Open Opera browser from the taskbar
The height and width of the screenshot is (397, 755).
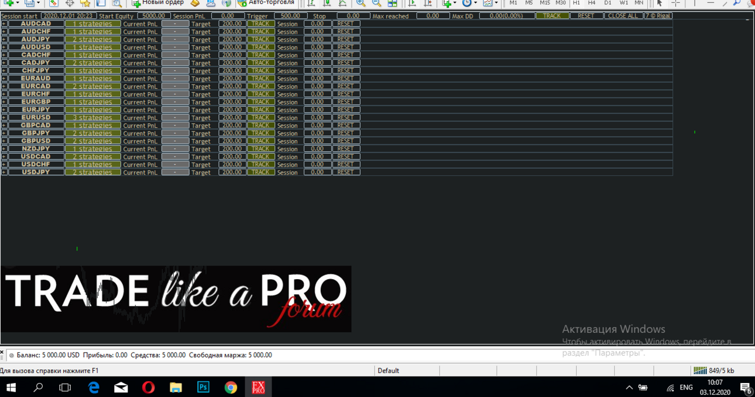click(148, 387)
